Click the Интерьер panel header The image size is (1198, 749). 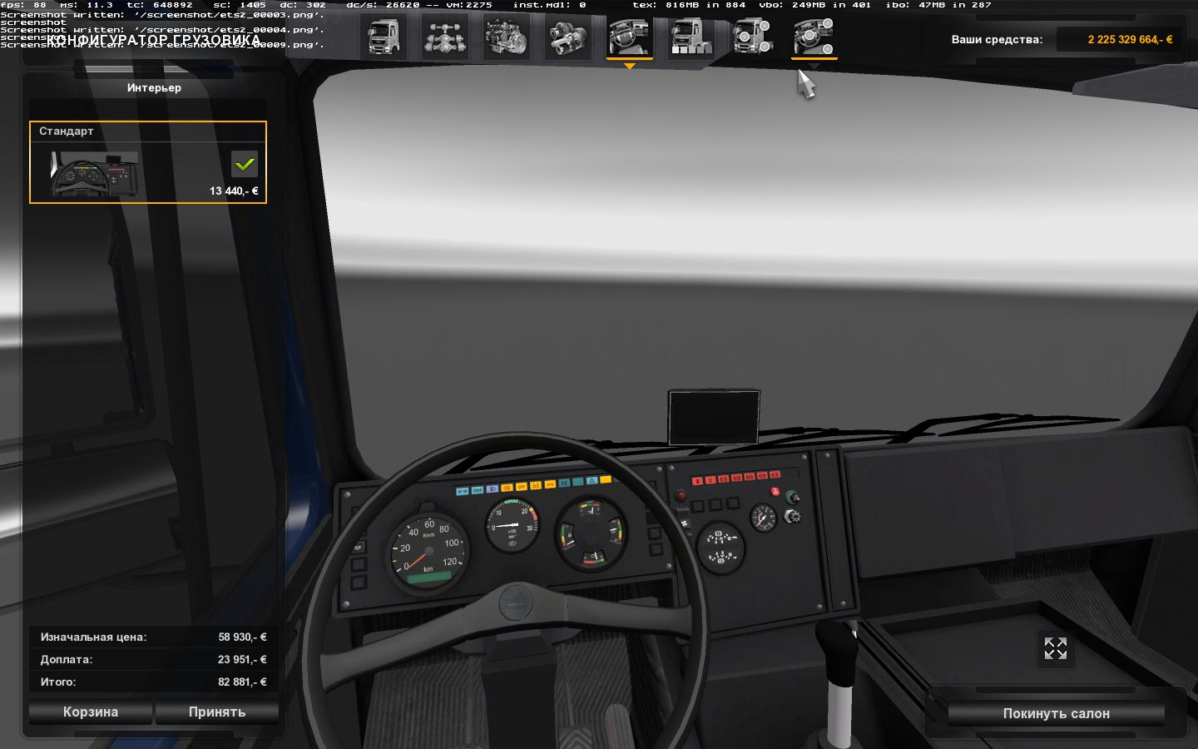pos(154,87)
